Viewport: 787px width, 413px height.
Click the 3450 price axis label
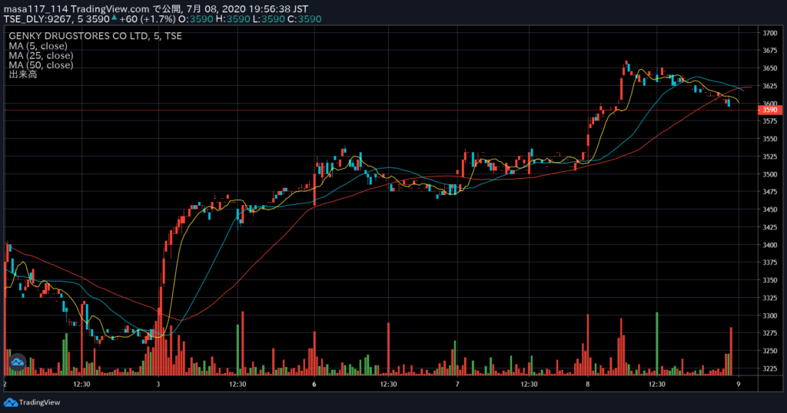769,210
